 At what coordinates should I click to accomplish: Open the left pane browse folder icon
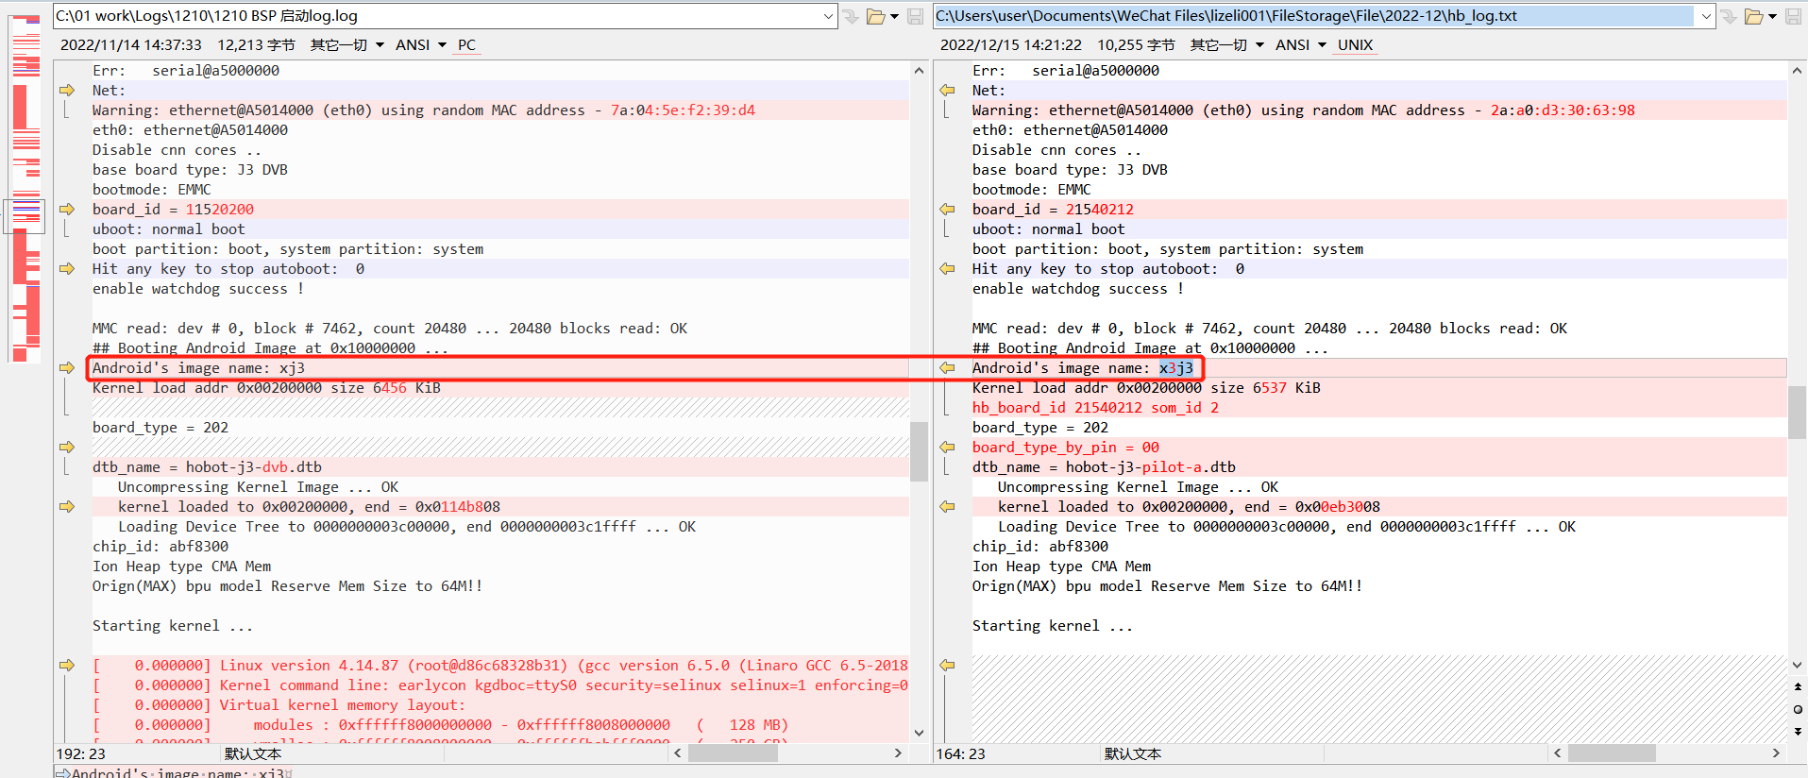(x=875, y=16)
